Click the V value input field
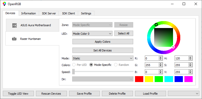This screenshot has width=202, height=99. [182, 72]
